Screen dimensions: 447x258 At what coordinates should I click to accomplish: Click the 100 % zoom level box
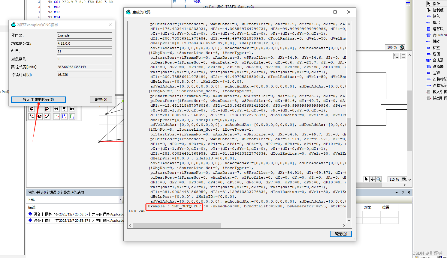click(x=392, y=47)
